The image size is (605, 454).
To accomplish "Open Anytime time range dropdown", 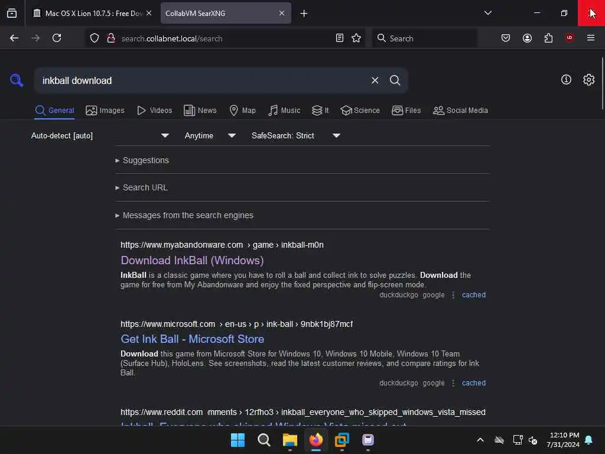I will (210, 135).
